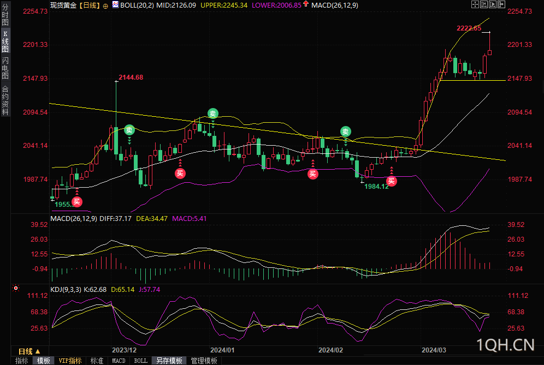
Task: Click the 2024/02 date axis label
Action: pos(330,350)
